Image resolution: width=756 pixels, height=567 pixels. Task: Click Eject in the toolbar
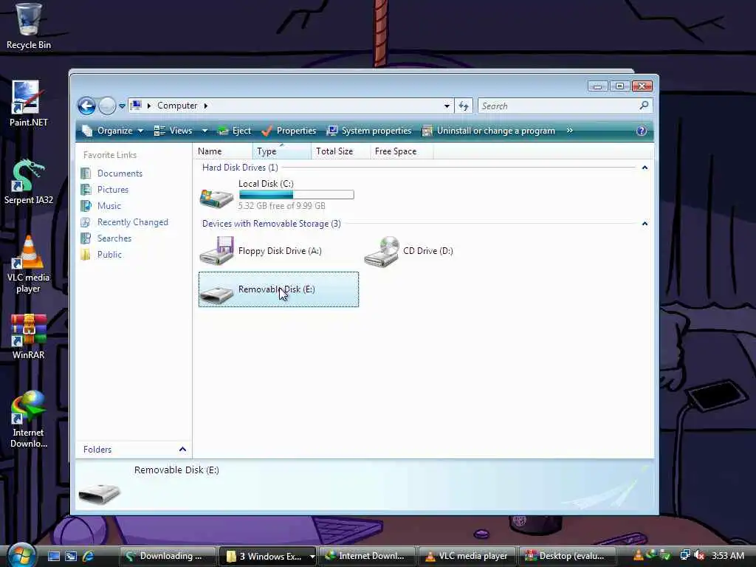(234, 131)
